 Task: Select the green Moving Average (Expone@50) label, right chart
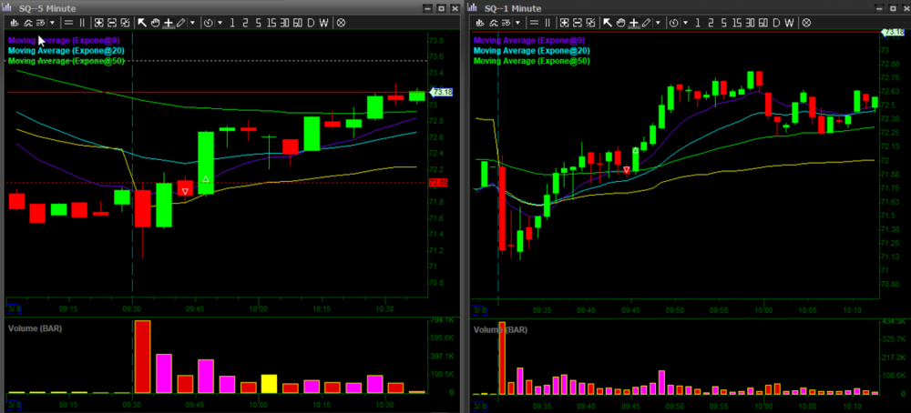[532, 61]
